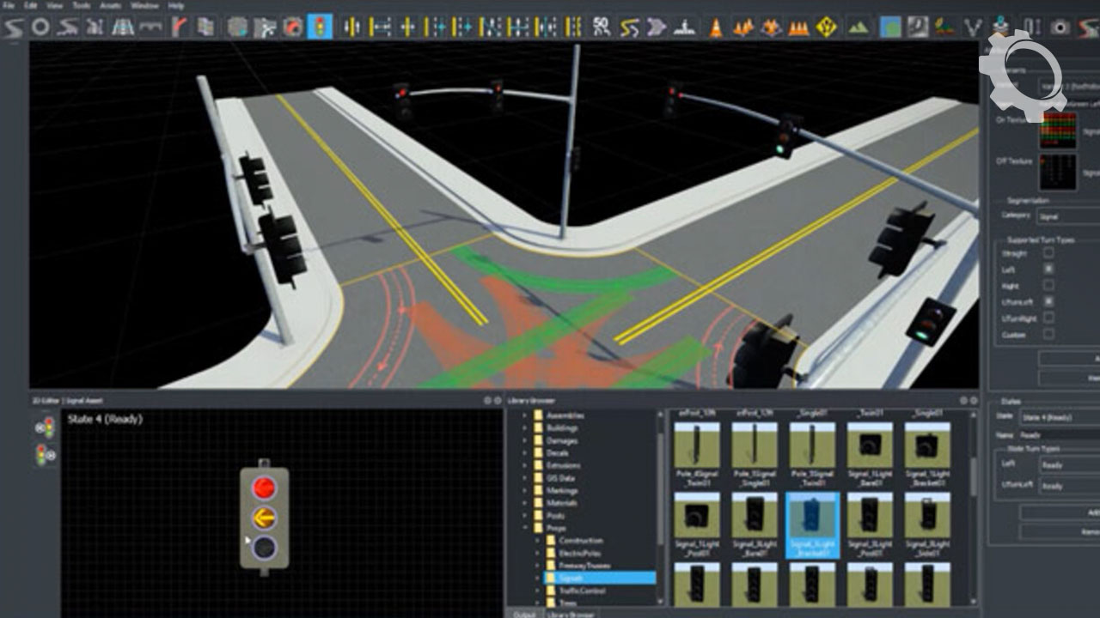Screen dimensions: 1100x618
Task: Select the Signal tool with traffic light icon
Action: click(321, 27)
